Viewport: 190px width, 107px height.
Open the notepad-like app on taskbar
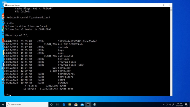pyautogui.click(x=94, y=104)
